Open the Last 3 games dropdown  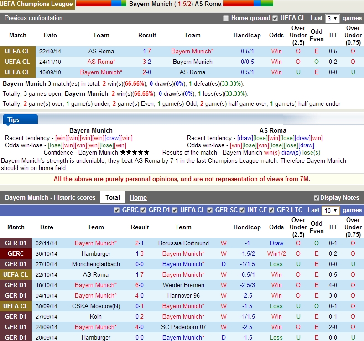[332, 19]
